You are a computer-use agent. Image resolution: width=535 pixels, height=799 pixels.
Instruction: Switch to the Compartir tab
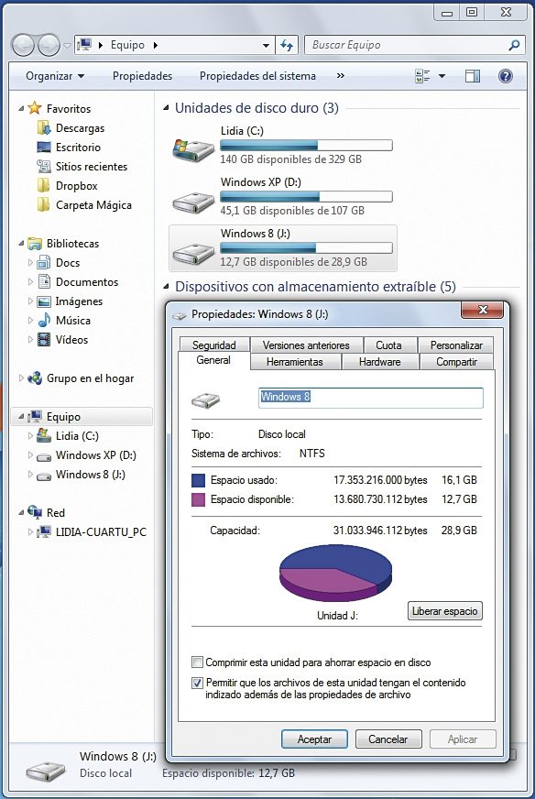point(456,362)
